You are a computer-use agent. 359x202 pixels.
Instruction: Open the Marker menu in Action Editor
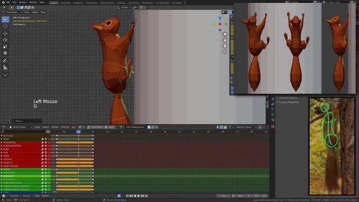click(55, 127)
